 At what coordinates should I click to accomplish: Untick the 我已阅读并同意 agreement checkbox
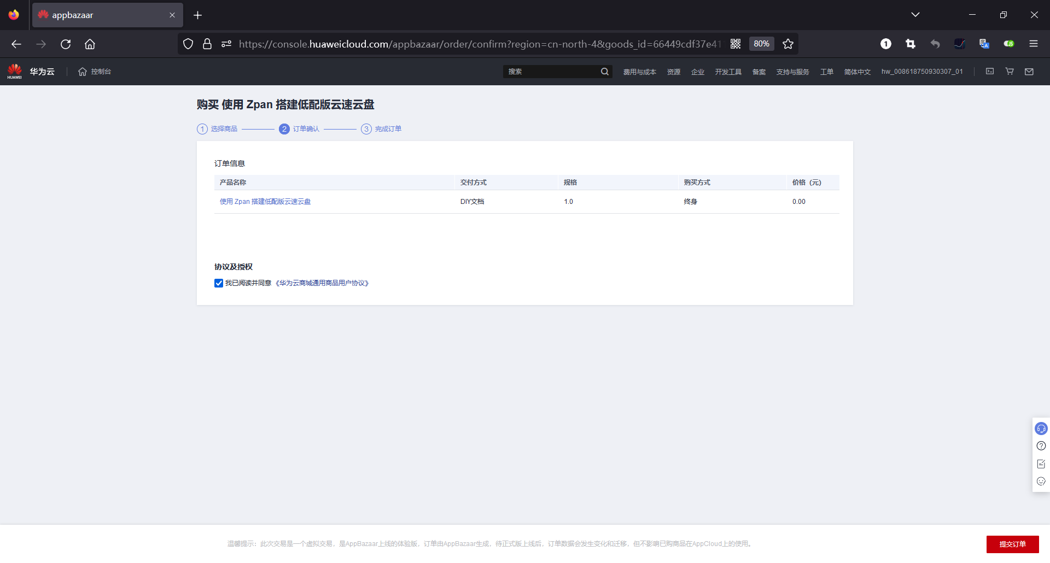tap(219, 283)
